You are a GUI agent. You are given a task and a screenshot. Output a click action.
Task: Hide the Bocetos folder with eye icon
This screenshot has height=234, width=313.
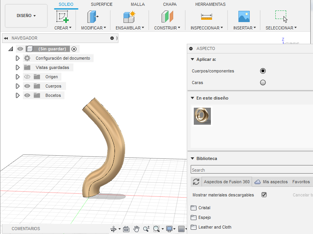point(27,95)
